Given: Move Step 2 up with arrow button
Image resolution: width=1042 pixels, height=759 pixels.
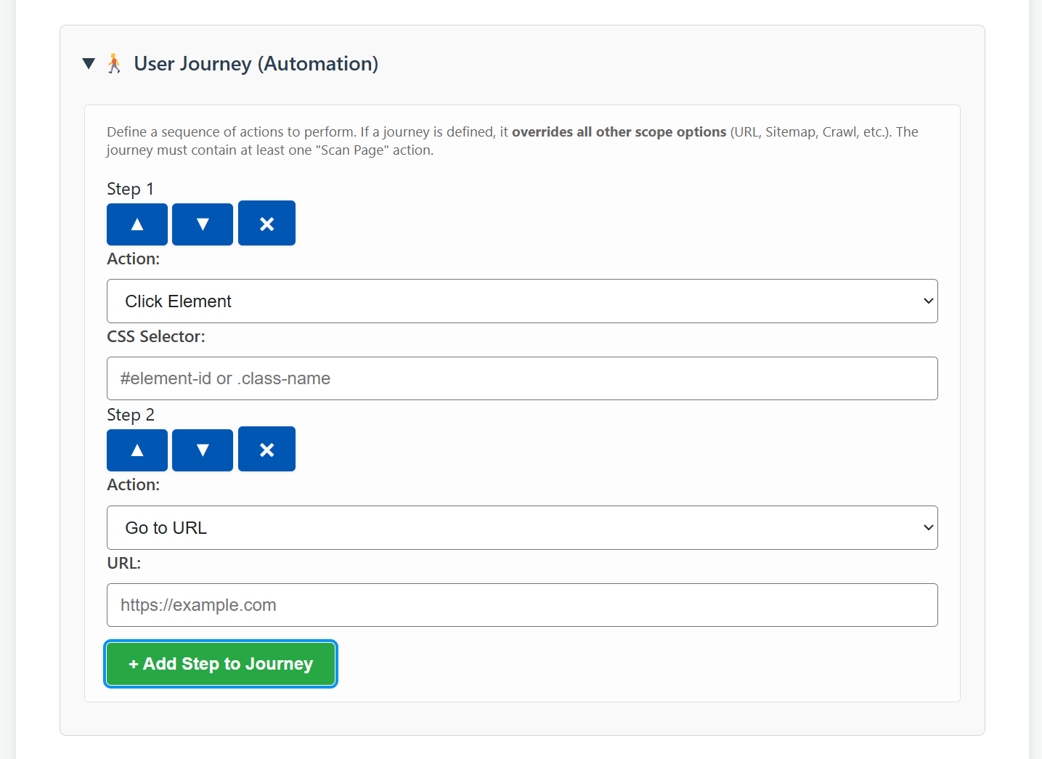Looking at the screenshot, I should 137,450.
